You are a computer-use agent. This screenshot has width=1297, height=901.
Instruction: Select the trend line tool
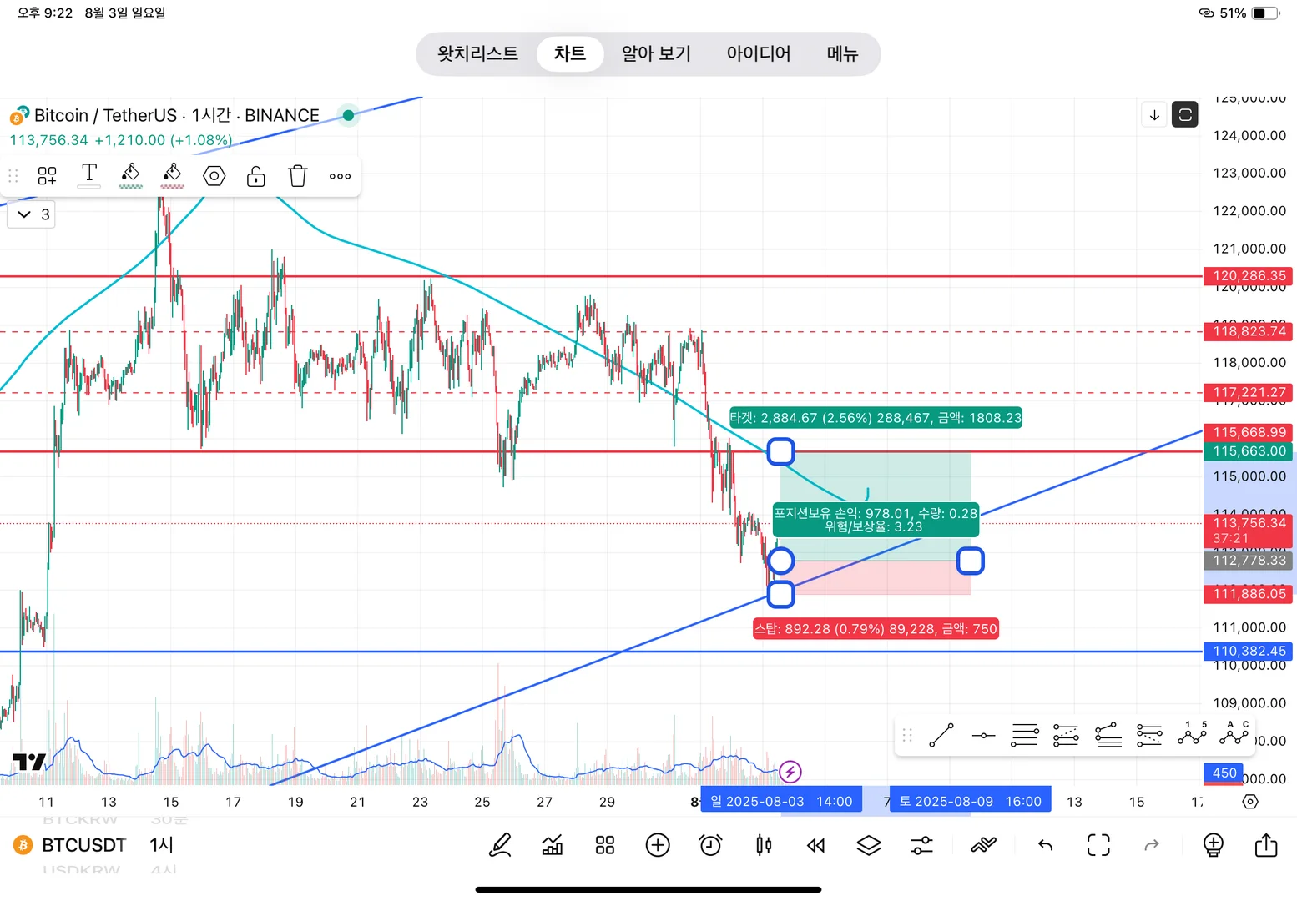click(x=941, y=735)
